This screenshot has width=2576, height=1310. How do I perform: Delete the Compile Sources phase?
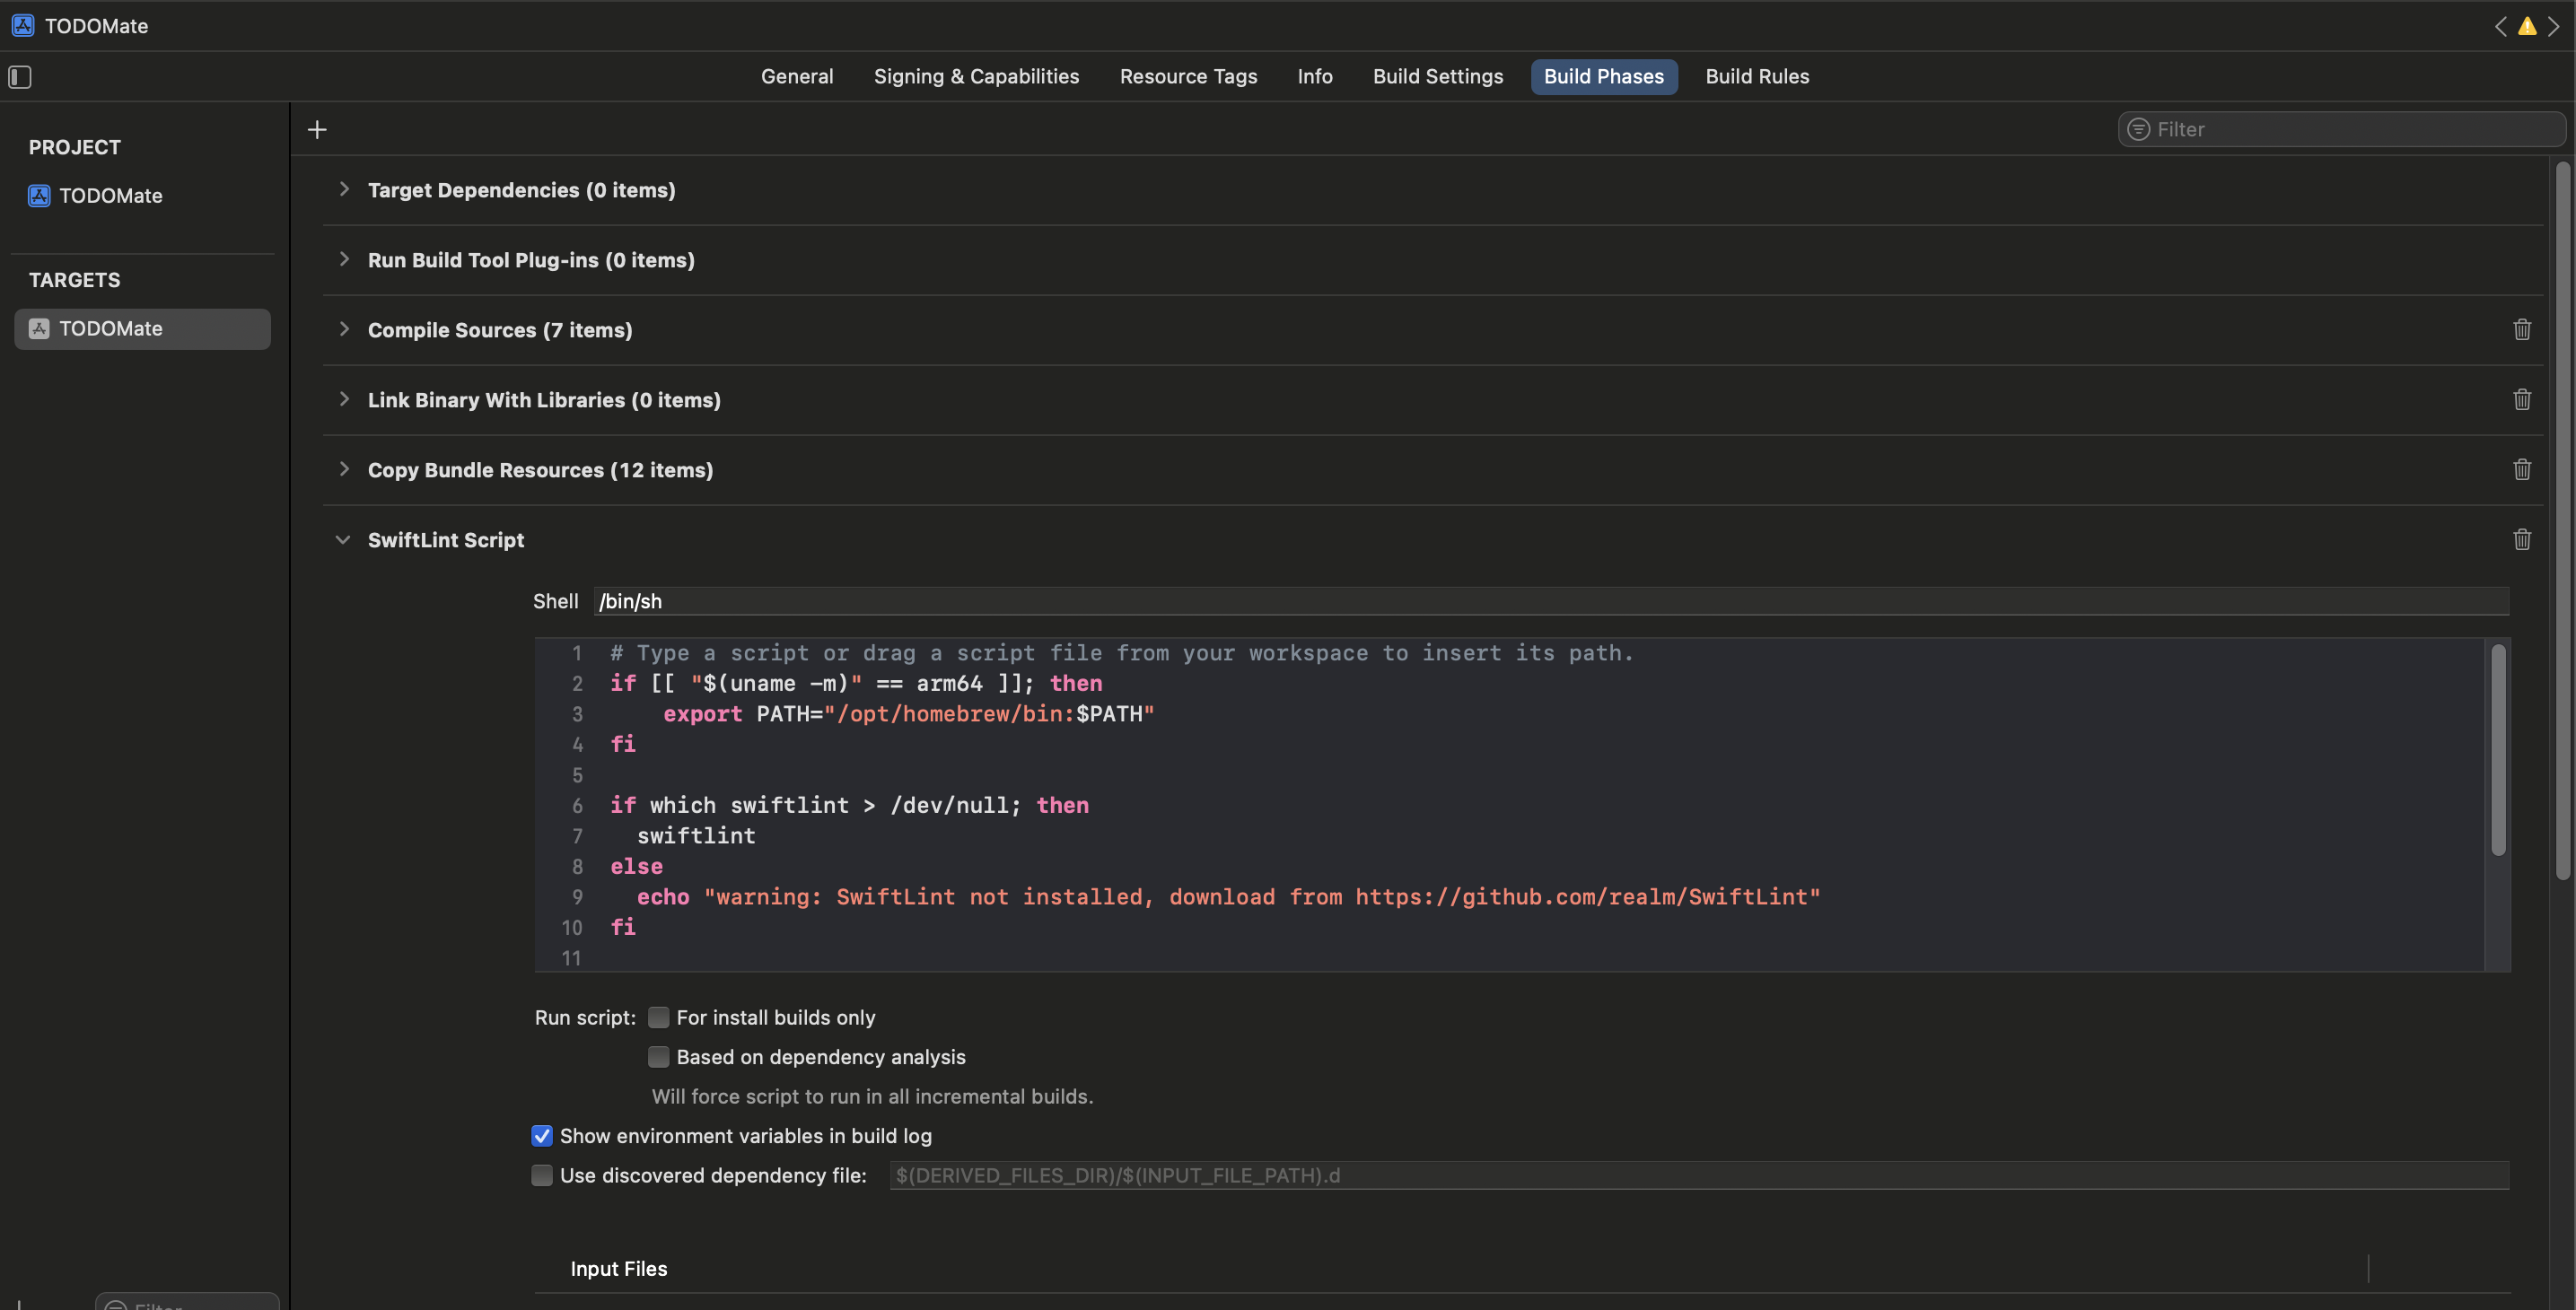coord(2521,330)
